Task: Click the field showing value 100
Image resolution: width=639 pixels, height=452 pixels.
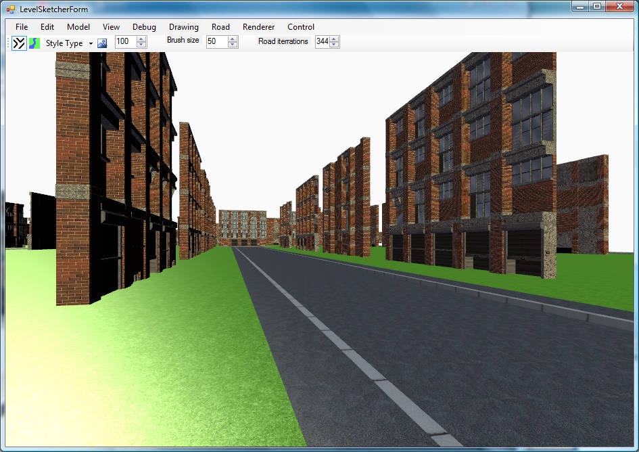Action: coord(126,41)
